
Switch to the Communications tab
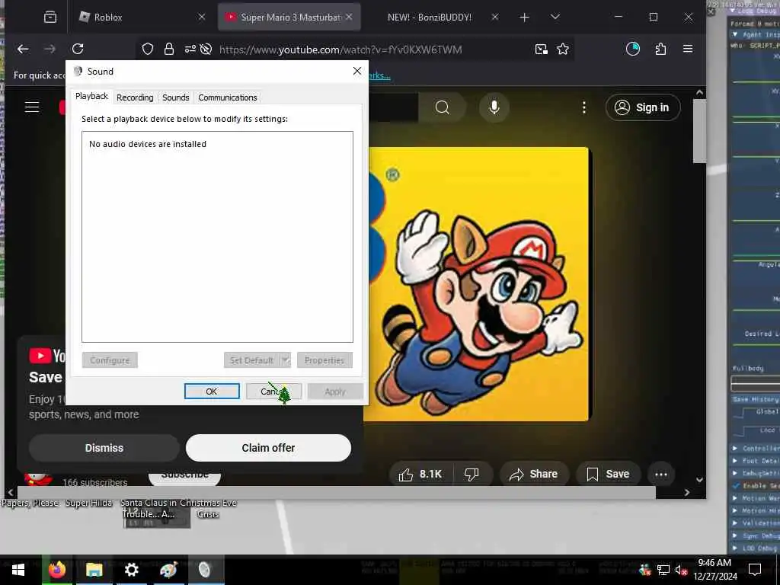(227, 97)
